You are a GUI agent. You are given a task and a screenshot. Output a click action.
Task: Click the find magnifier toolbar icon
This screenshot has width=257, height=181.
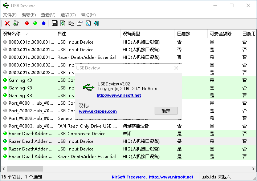point(88,23)
